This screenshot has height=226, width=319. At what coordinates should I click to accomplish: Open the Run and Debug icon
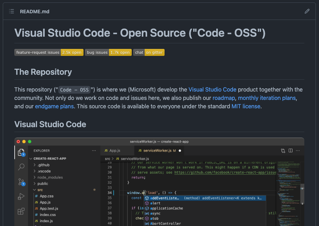21,196
